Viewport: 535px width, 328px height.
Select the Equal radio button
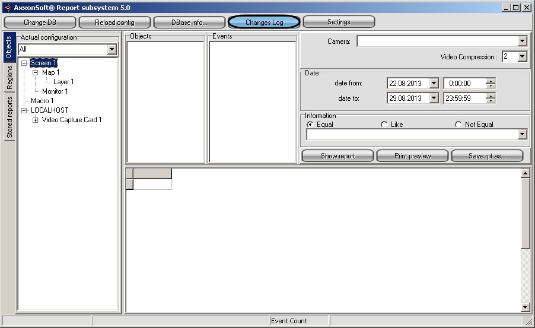[310, 124]
